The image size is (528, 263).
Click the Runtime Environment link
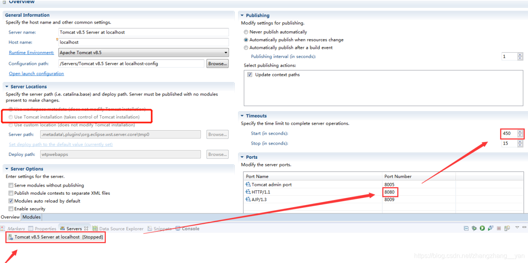pyautogui.click(x=32, y=53)
